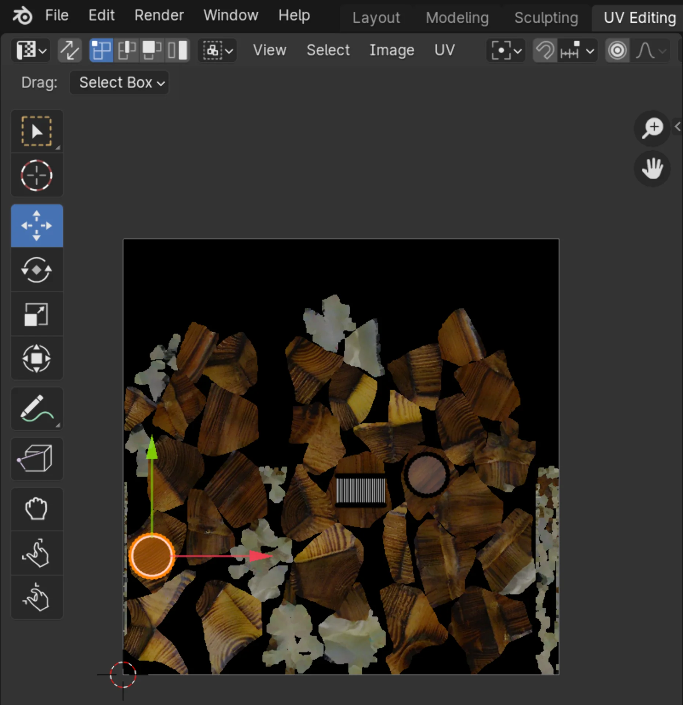
Task: Expand the pivot point dropdown
Action: click(x=506, y=50)
